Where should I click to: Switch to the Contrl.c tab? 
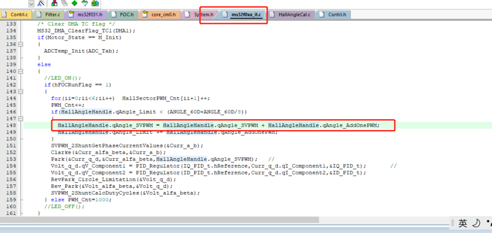pos(16,15)
